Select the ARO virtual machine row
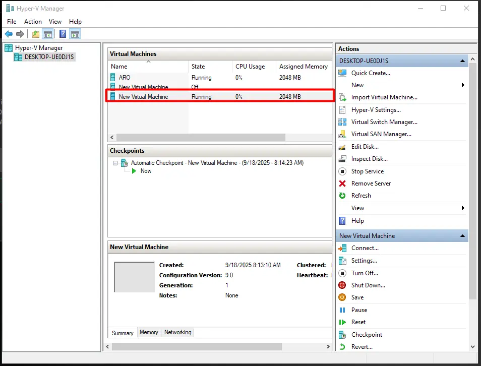 point(220,78)
